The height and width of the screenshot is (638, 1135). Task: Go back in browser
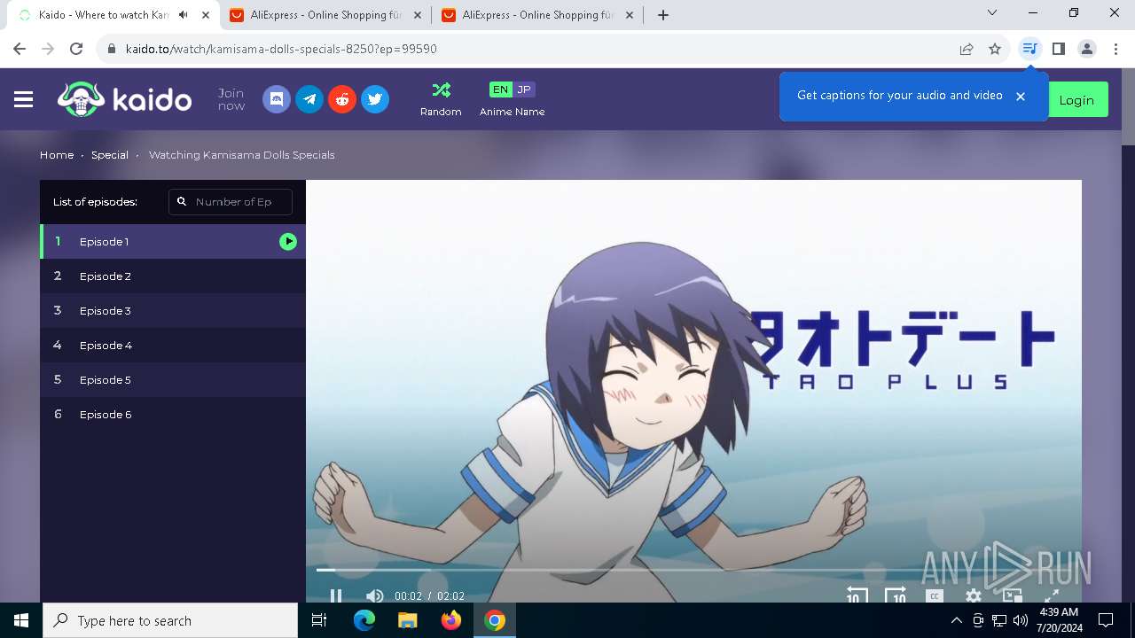(21, 49)
